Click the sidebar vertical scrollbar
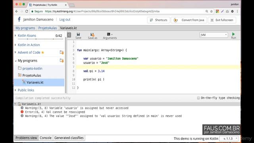 (x=66, y=65)
